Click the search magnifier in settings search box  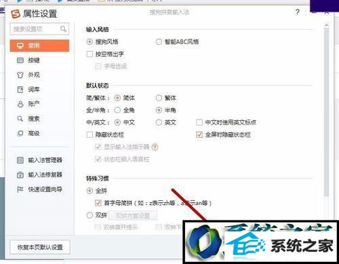63,29
